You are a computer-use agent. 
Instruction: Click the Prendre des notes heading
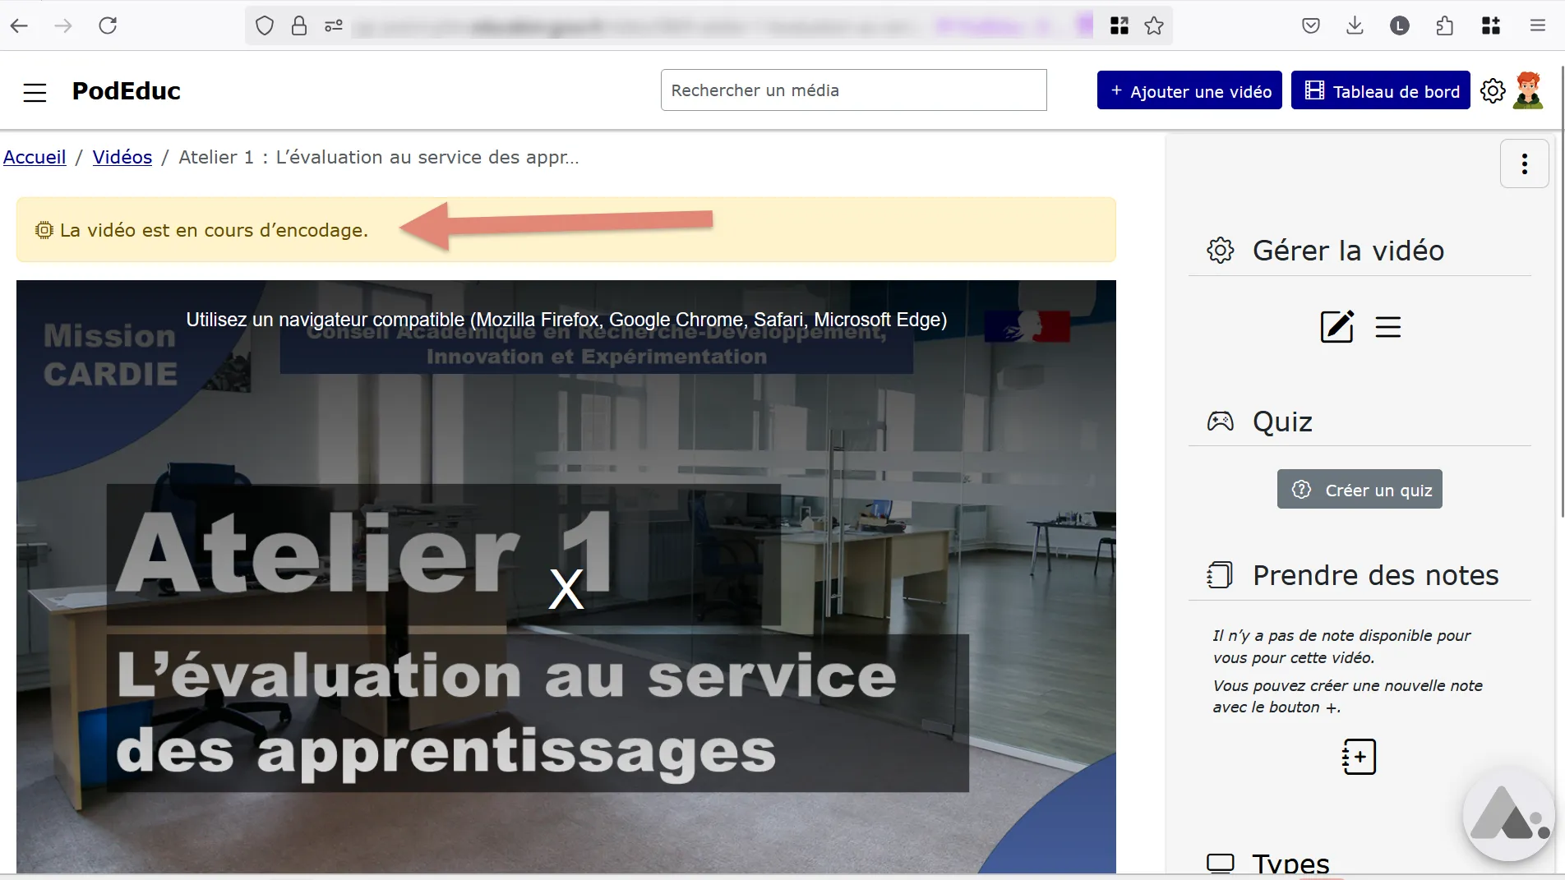coord(1375,575)
